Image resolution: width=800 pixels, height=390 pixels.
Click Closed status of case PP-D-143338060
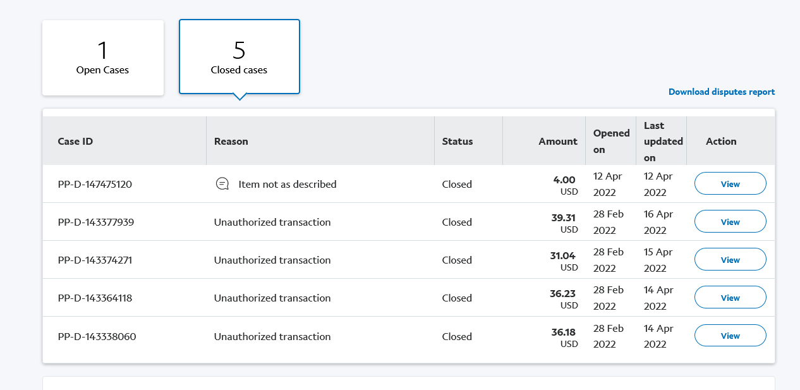tap(457, 337)
